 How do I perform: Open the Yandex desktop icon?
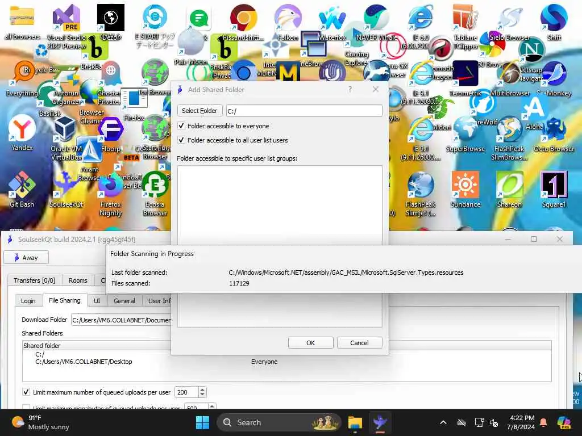(x=22, y=133)
